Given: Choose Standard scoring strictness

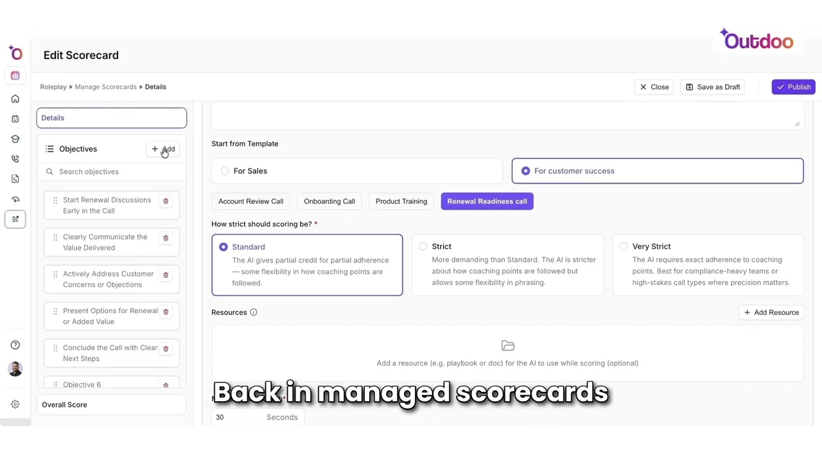Looking at the screenshot, I should (x=307, y=265).
